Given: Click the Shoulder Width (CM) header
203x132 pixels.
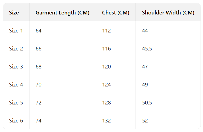Looking at the screenshot, I should tap(168, 13).
